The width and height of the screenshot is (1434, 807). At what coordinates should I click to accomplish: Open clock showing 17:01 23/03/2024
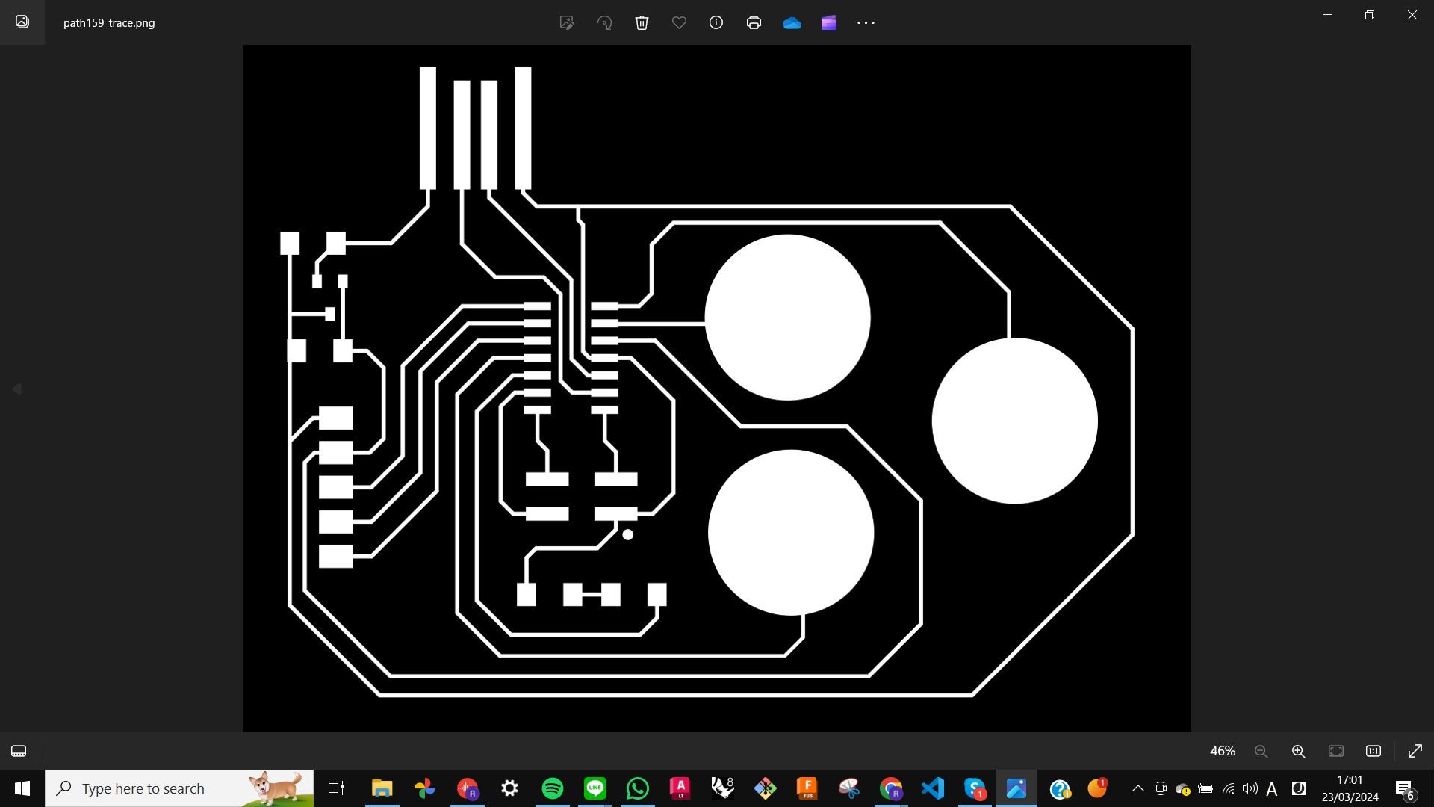tap(1350, 788)
